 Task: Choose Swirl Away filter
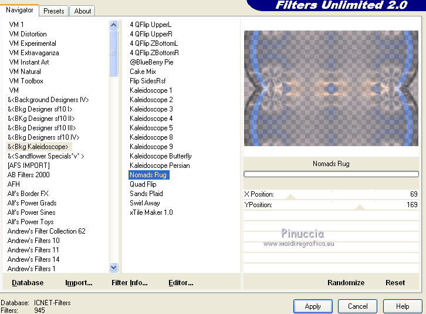click(145, 203)
